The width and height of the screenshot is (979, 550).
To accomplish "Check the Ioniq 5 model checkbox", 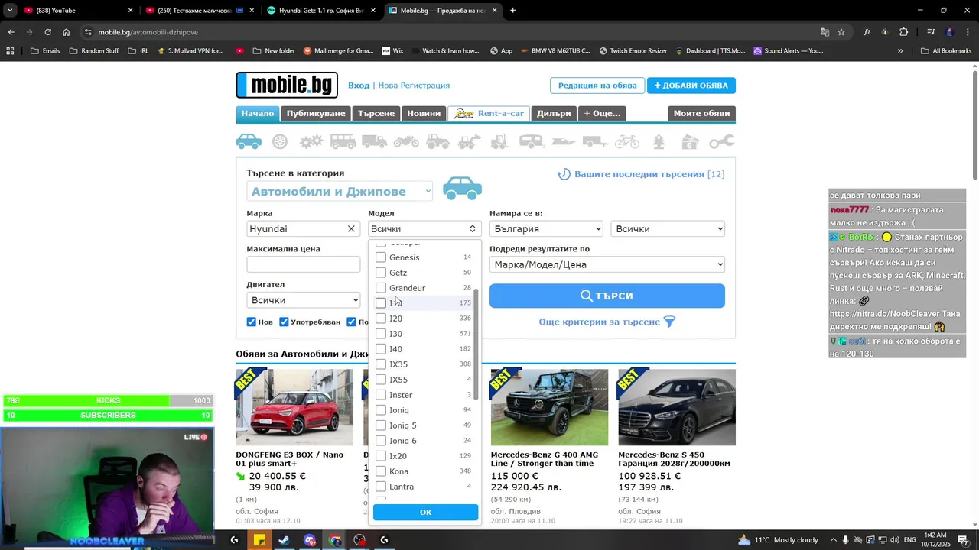I will click(x=381, y=425).
